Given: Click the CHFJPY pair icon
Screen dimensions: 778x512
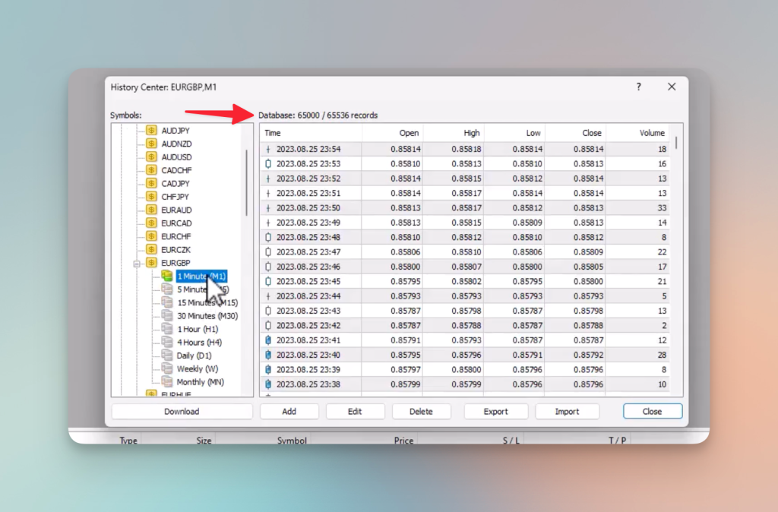Looking at the screenshot, I should [x=151, y=196].
